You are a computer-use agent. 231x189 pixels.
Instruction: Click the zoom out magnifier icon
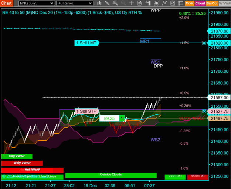pos(123,3)
